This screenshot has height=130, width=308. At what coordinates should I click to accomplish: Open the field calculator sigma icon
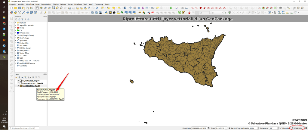pos(142,8)
